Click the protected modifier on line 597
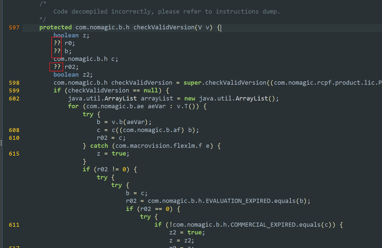 [55, 27]
